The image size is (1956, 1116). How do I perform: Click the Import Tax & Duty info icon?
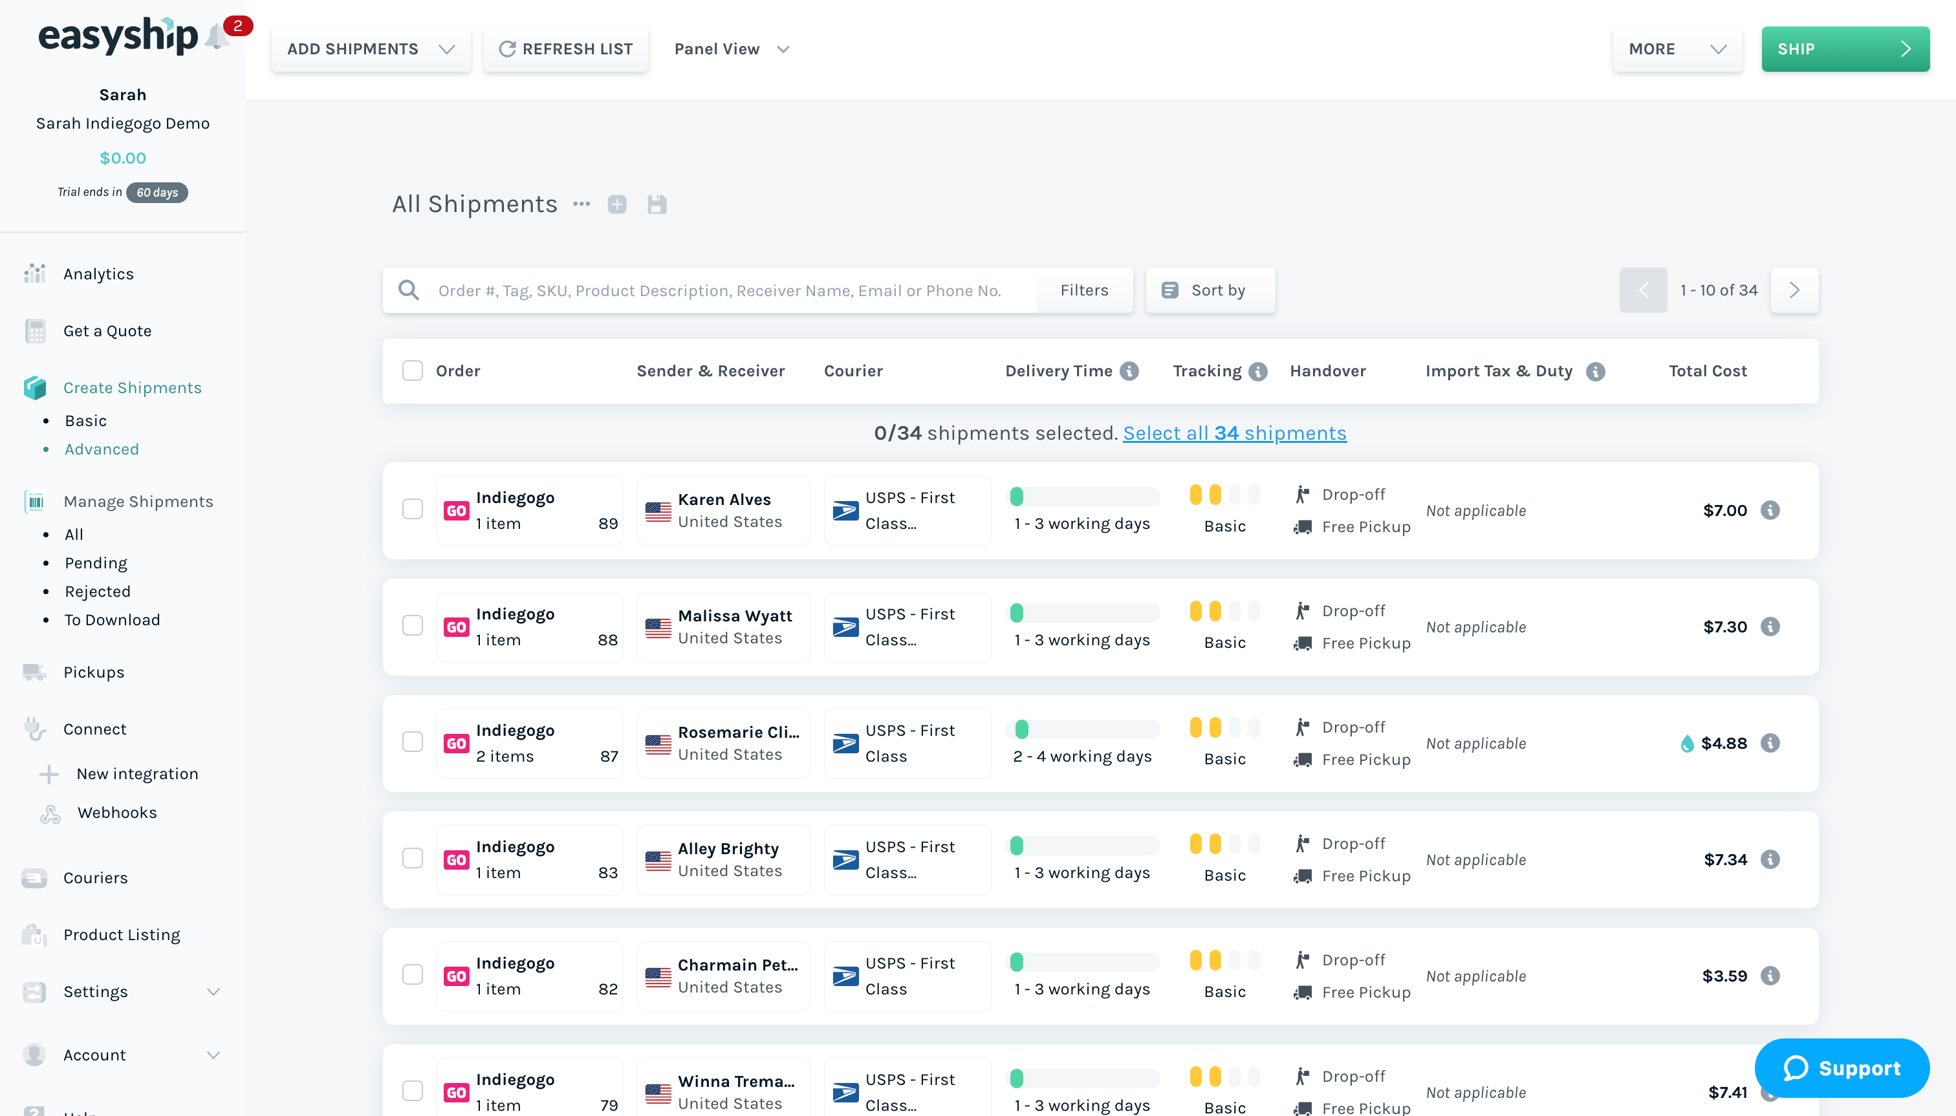coord(1596,371)
